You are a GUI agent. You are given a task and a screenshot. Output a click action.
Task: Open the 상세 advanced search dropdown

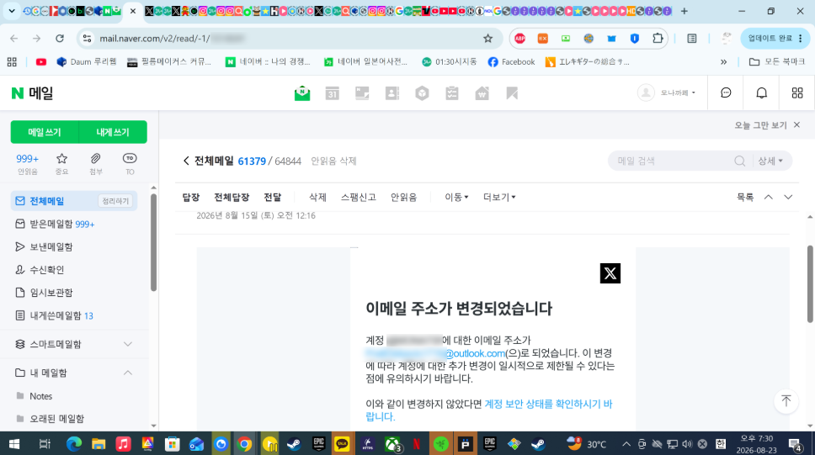pos(770,161)
